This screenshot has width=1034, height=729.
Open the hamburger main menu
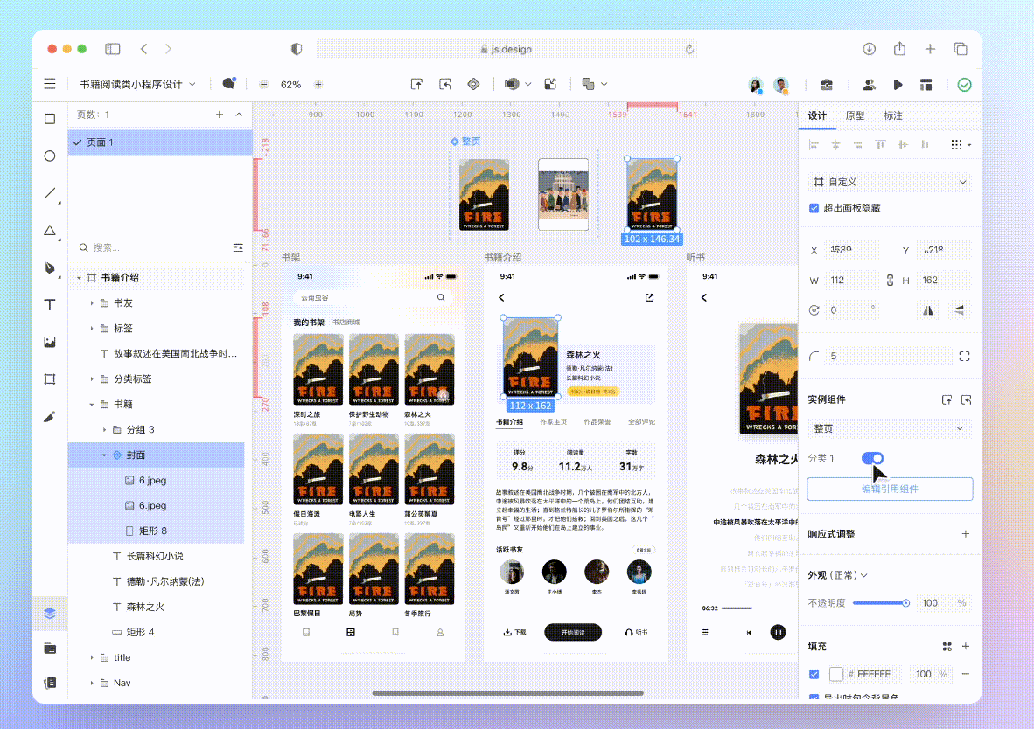pos(50,84)
